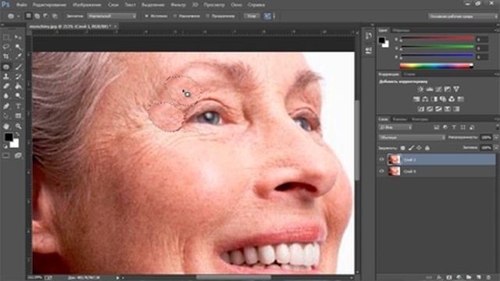This screenshot has width=500, height=281.
Task: Add a Color Balance adjustment
Action: pos(425,99)
